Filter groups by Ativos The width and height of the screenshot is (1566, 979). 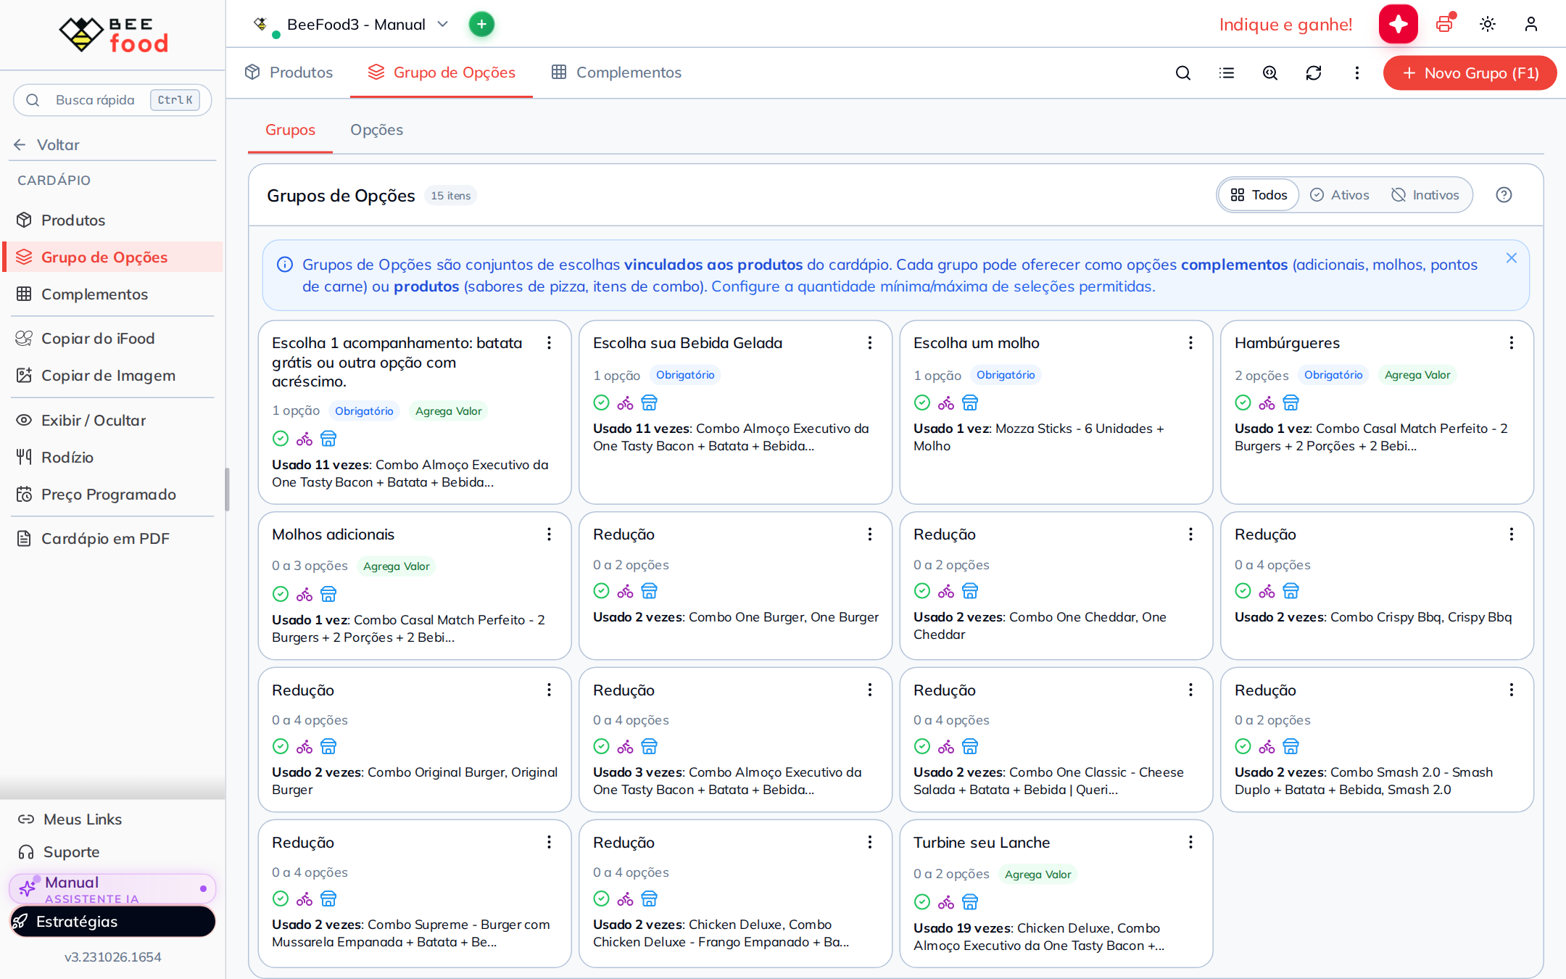(1340, 195)
